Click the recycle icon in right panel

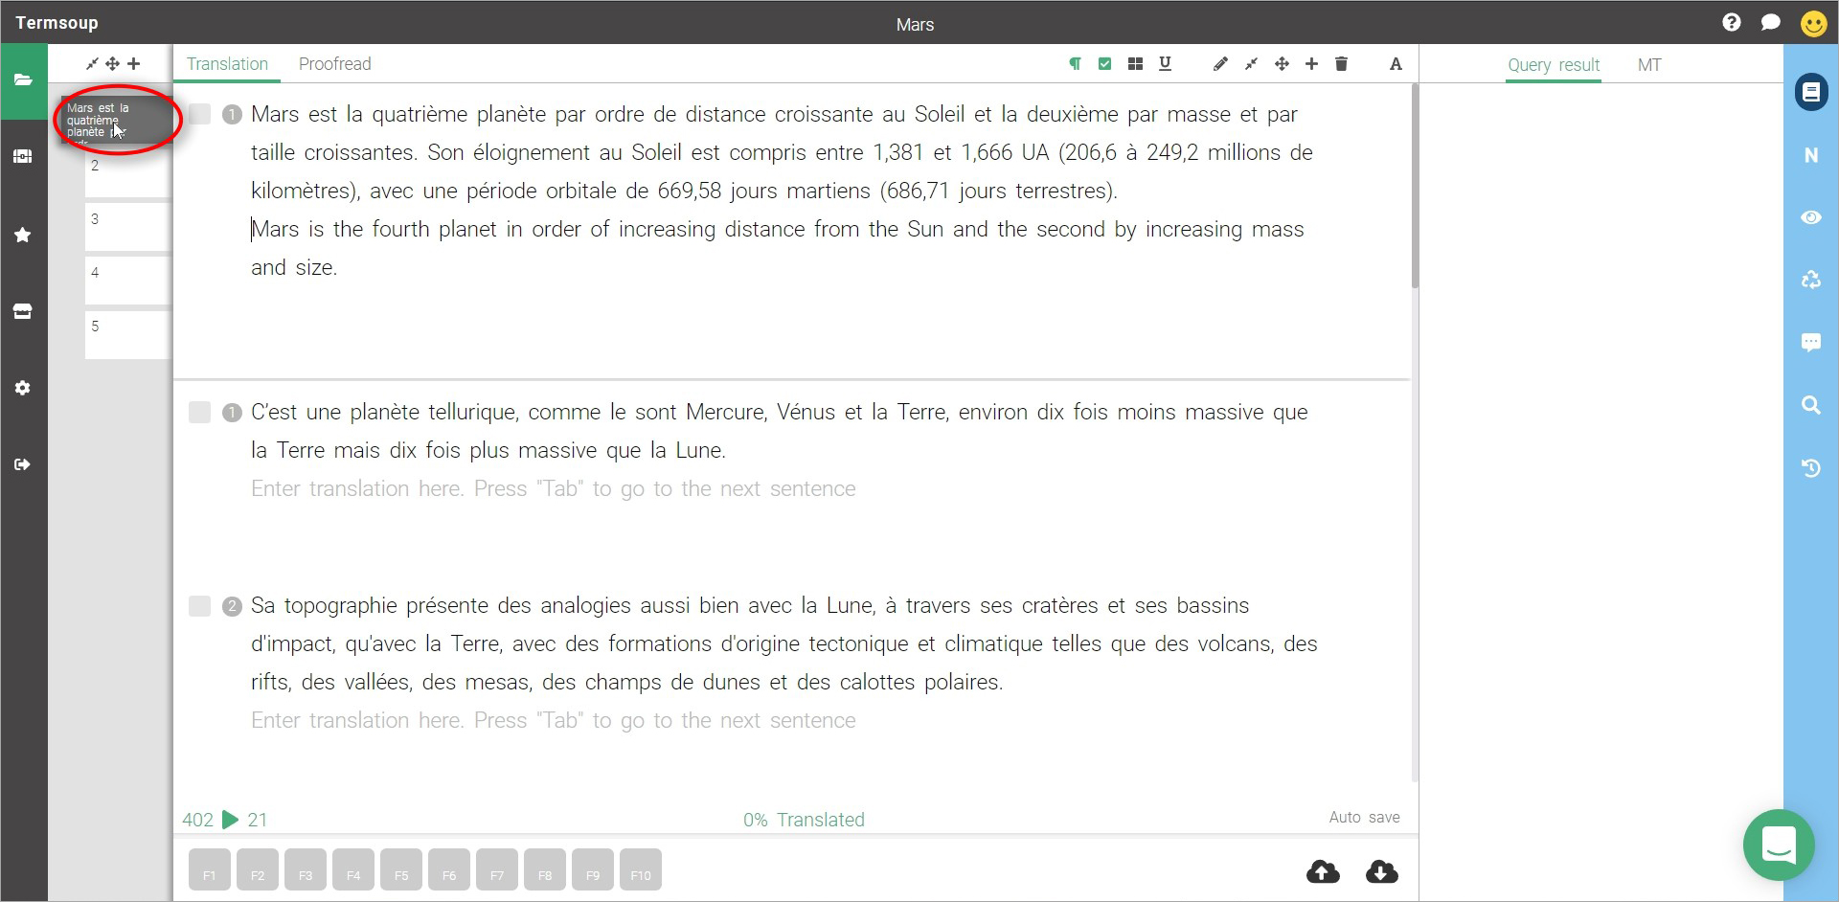pos(1811,280)
